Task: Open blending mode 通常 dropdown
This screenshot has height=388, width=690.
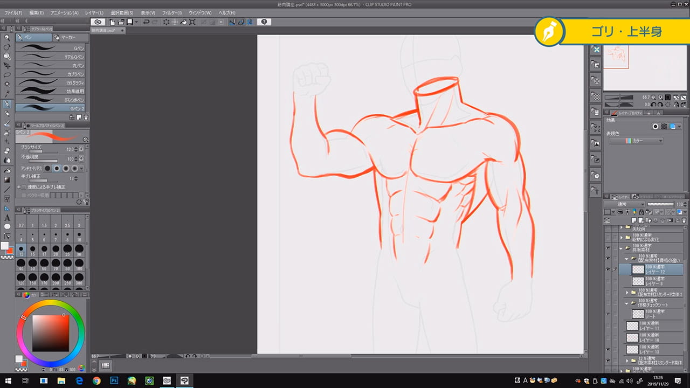Action: pos(624,204)
